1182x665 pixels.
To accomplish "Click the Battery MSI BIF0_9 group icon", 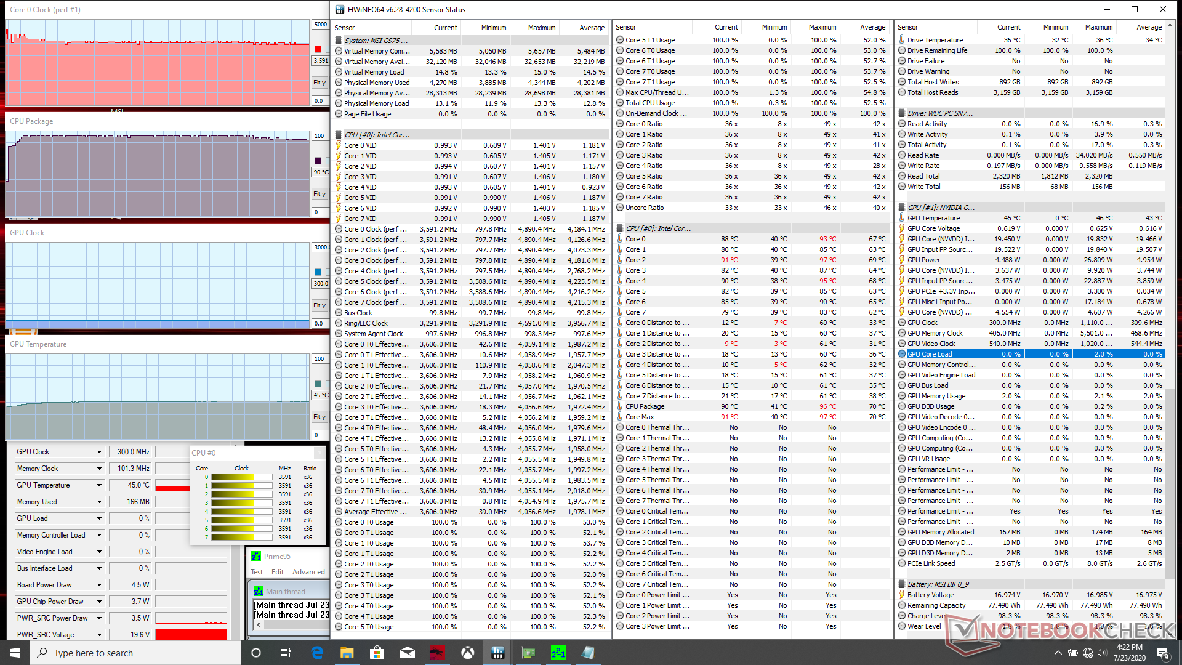I will pyautogui.click(x=902, y=584).
